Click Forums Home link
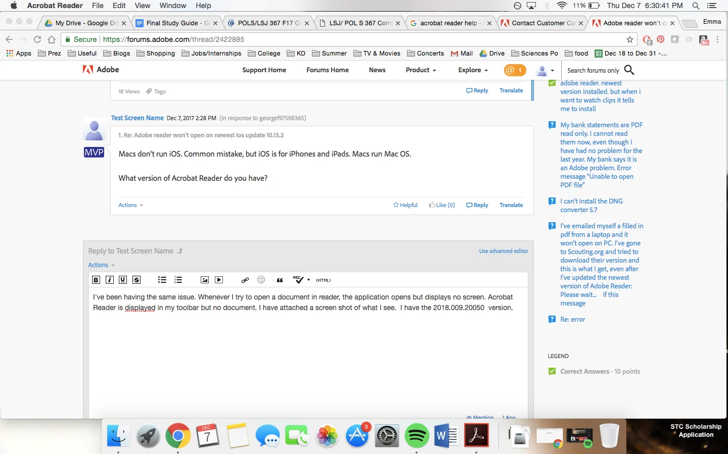Screen dimensions: 728x454 tap(328, 70)
